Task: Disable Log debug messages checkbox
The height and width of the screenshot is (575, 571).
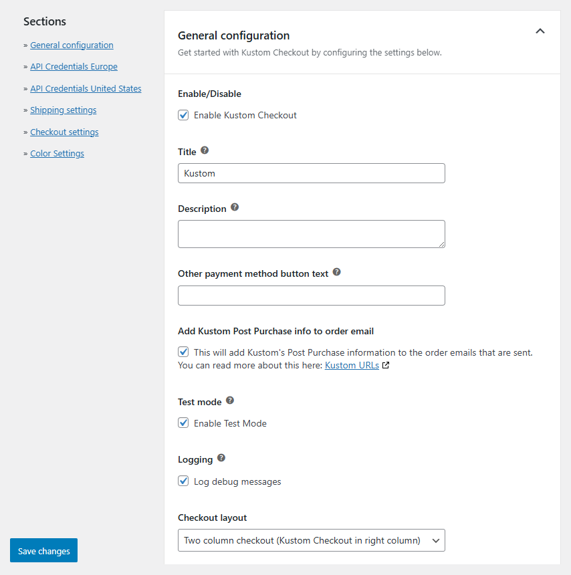Action: coord(183,481)
